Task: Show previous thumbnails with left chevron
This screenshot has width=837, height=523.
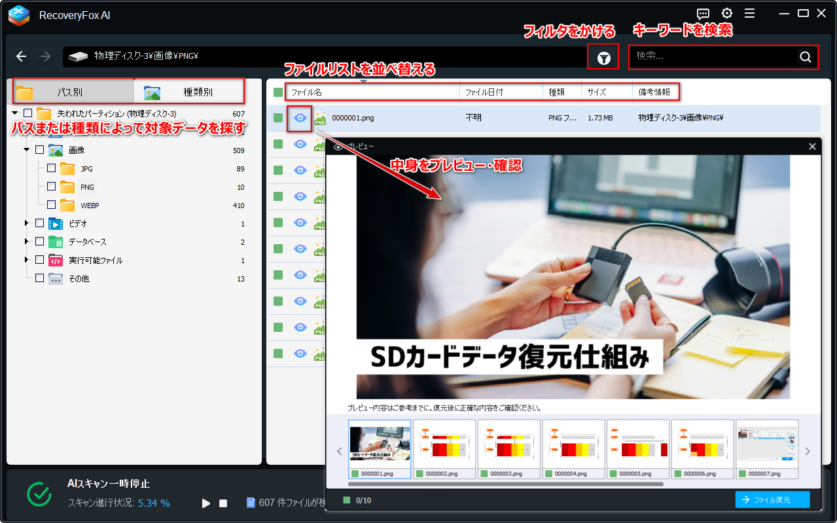Action: (x=339, y=451)
